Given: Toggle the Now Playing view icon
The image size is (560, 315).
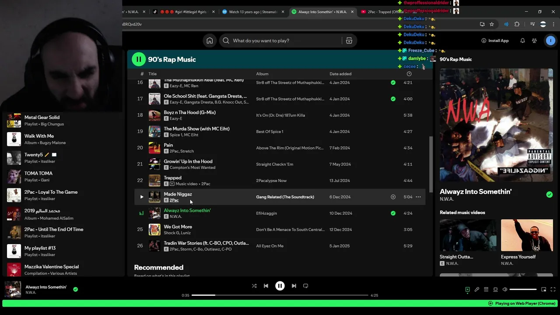Looking at the screenshot, I should click(x=467, y=289).
